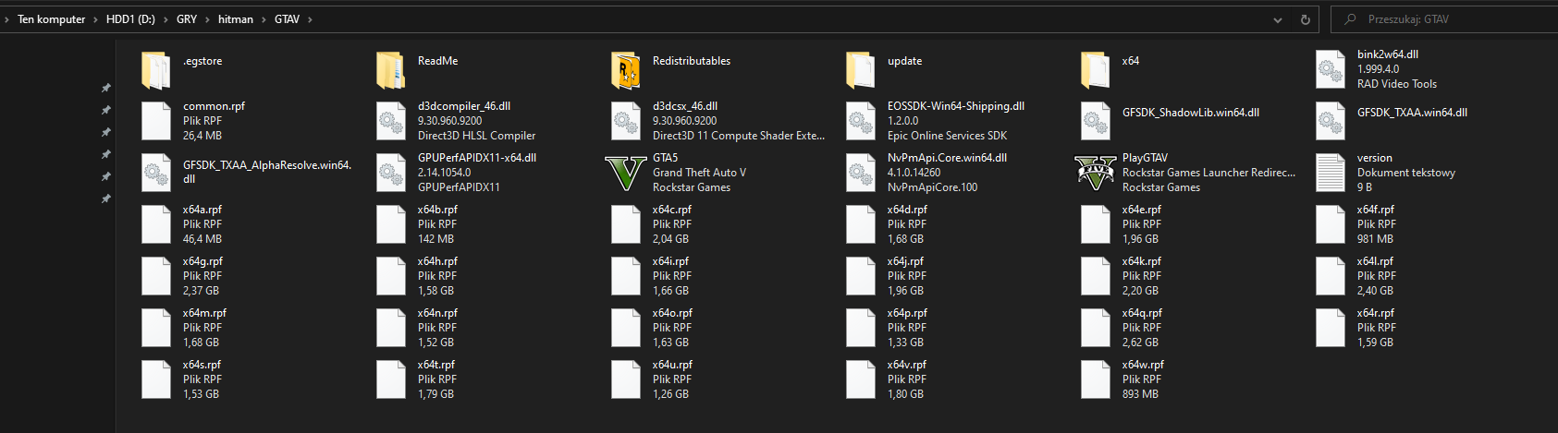The height and width of the screenshot is (433, 1558).
Task: Select the d3dcsx_46.dll file icon
Action: (625, 121)
